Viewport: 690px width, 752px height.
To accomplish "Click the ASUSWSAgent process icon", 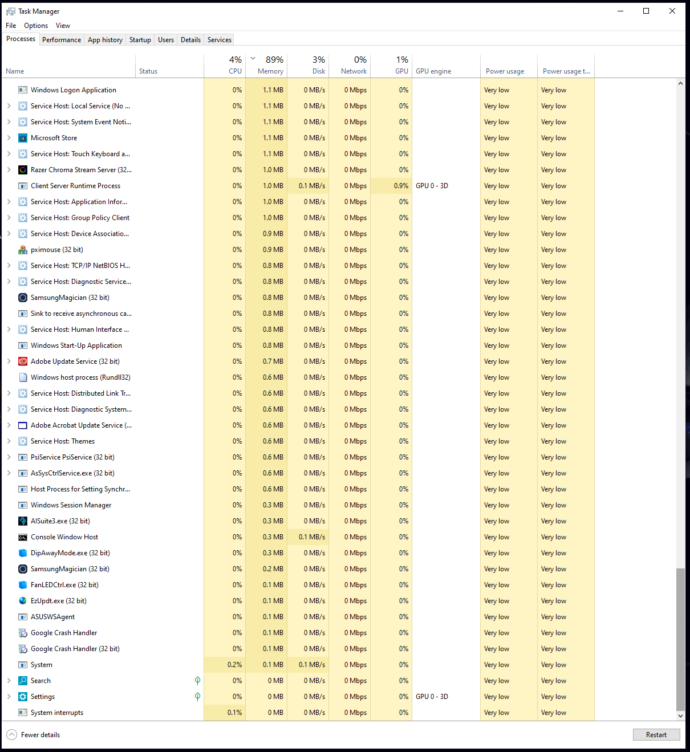I will click(23, 617).
